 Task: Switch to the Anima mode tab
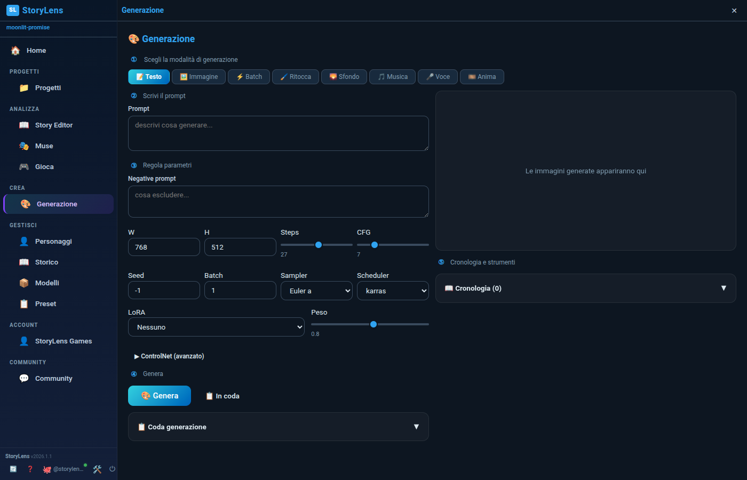(x=482, y=77)
